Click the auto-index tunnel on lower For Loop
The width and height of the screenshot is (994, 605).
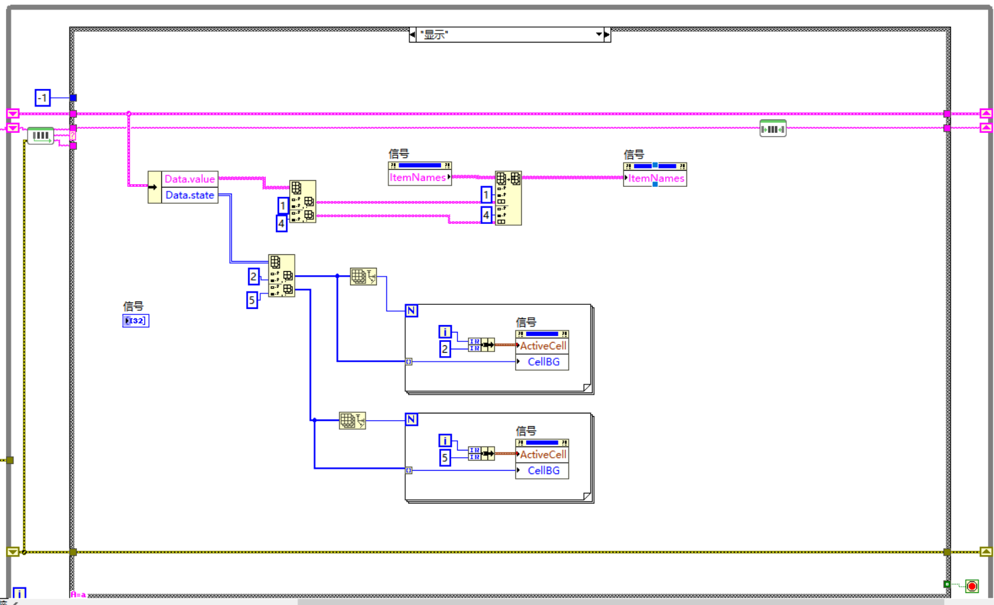coord(409,470)
